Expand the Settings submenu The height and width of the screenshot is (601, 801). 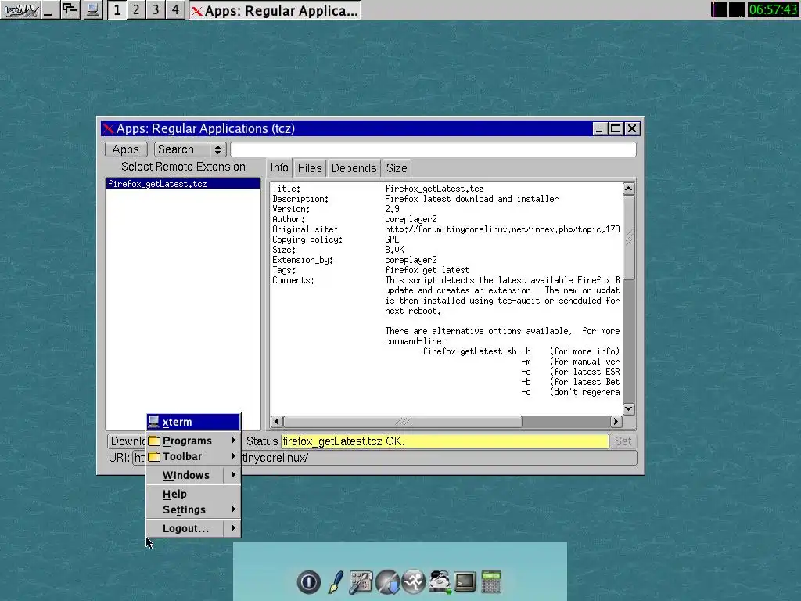click(193, 510)
